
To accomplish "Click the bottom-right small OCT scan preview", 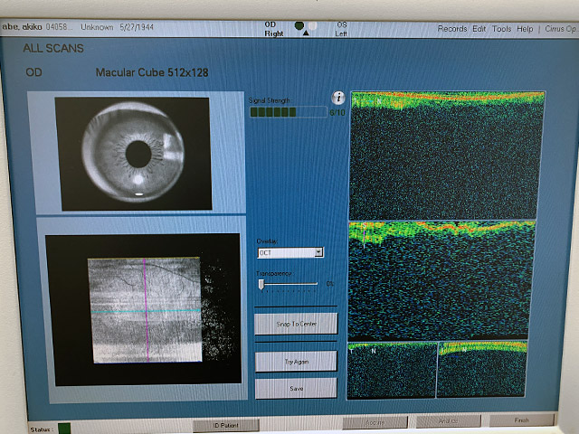I will point(482,369).
